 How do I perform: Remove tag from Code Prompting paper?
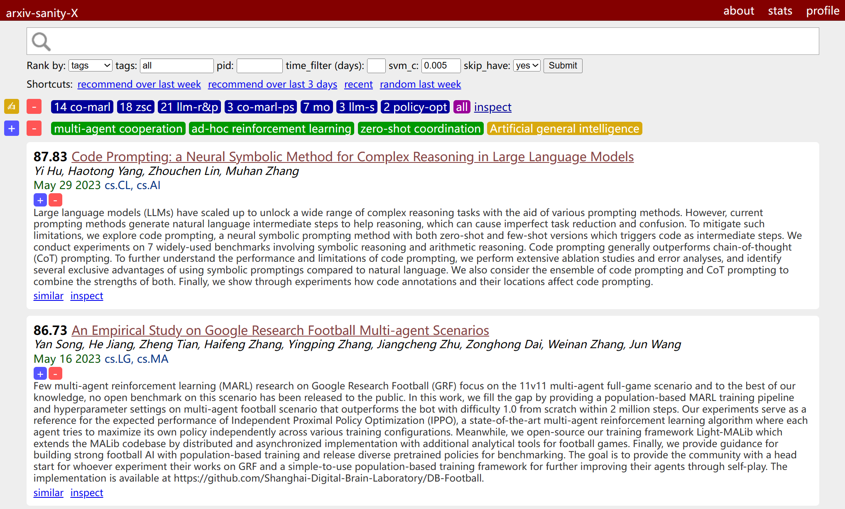pyautogui.click(x=55, y=200)
